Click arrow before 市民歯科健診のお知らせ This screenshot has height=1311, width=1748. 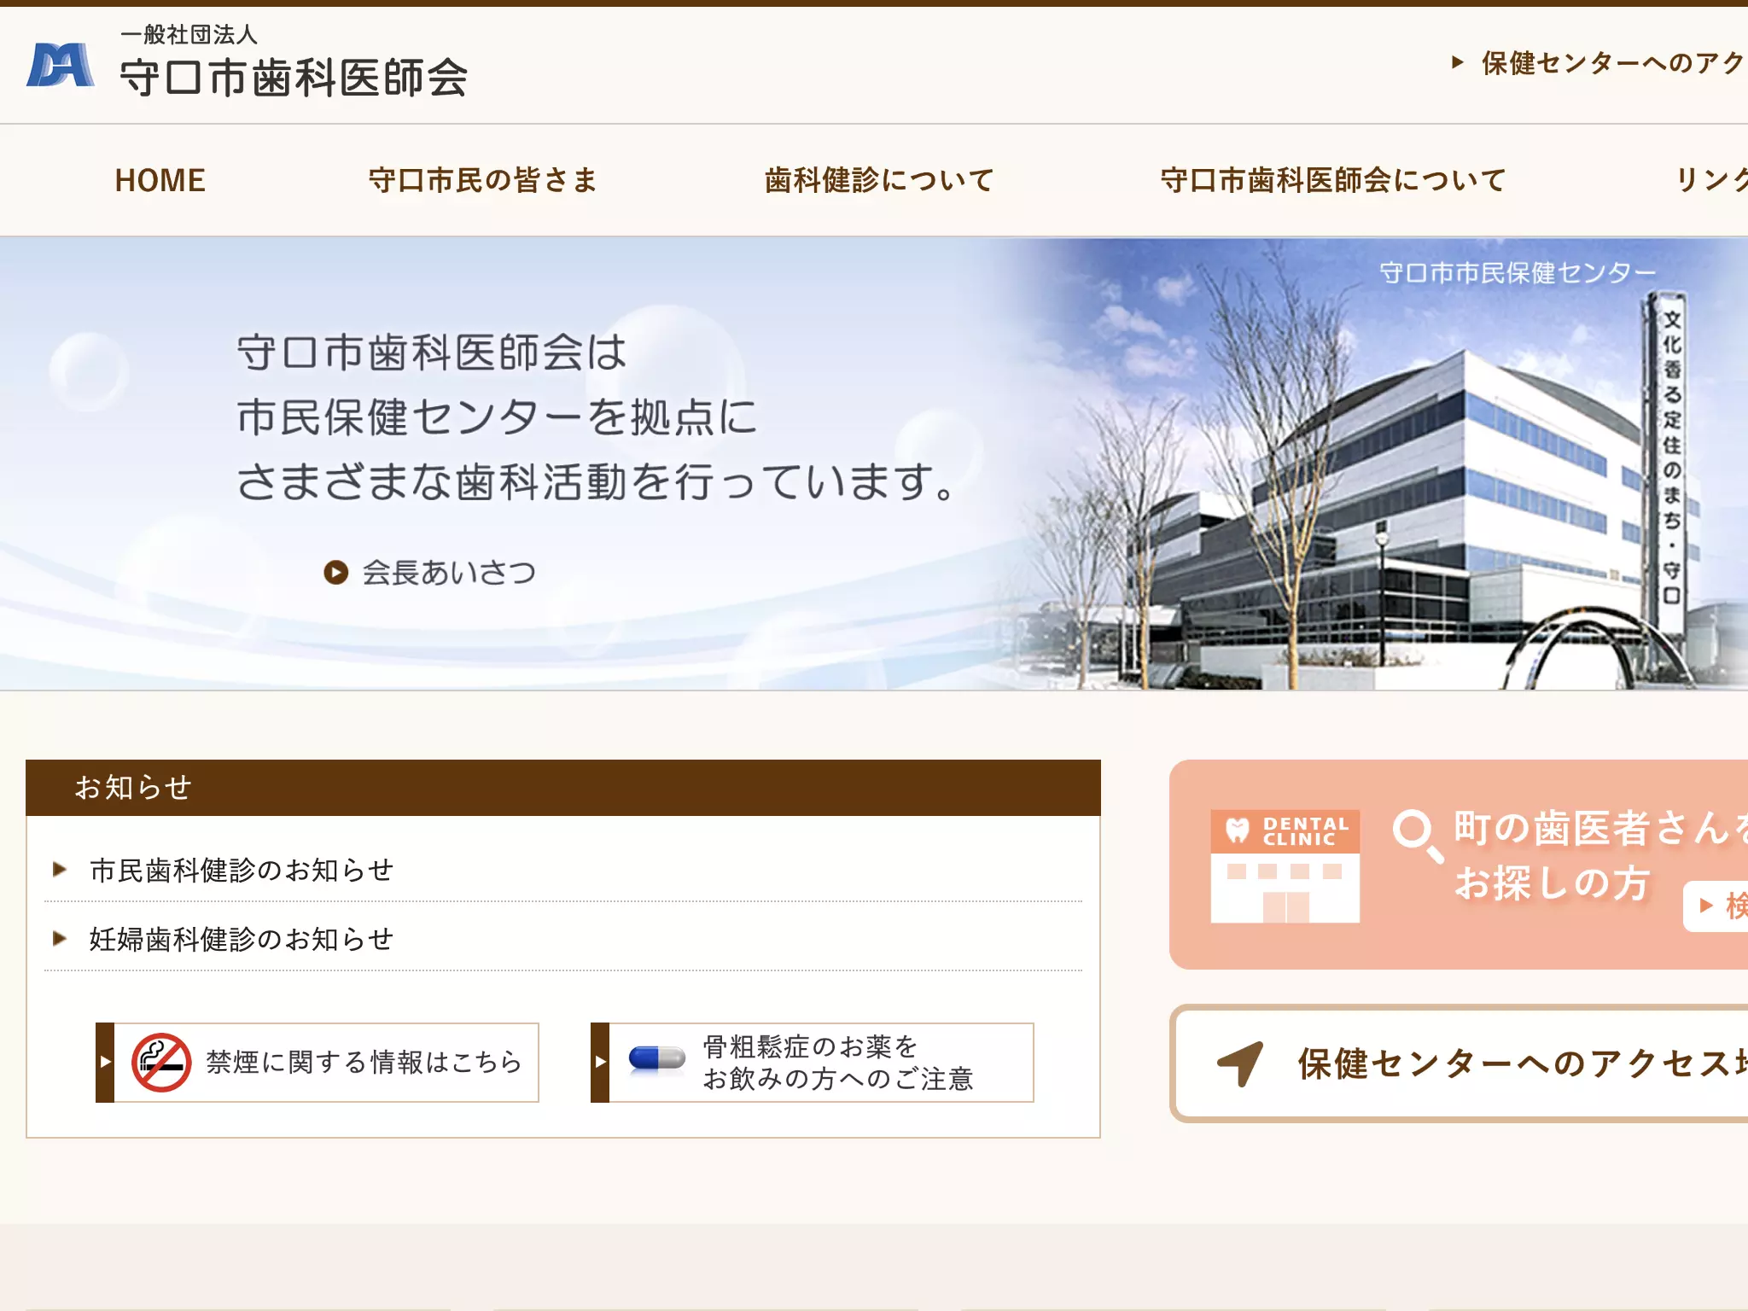click(60, 870)
